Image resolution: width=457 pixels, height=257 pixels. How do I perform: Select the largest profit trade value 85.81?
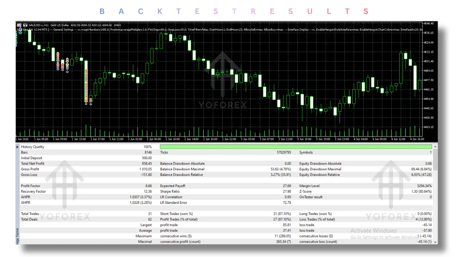click(x=287, y=225)
